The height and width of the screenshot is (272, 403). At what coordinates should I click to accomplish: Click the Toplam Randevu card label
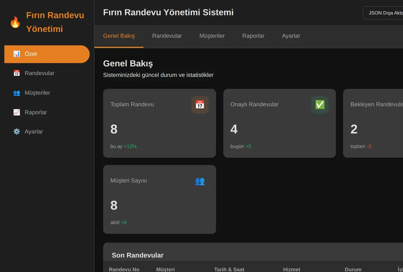132,104
